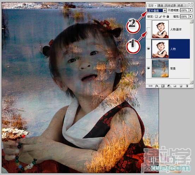Viewport: 195px width, 175px height.
Task: Switch to the 色板 tab
Action: point(181,6)
